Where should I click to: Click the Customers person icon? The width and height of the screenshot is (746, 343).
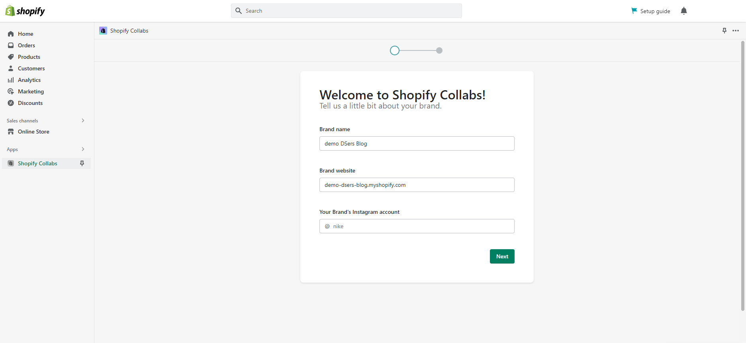[x=11, y=68]
